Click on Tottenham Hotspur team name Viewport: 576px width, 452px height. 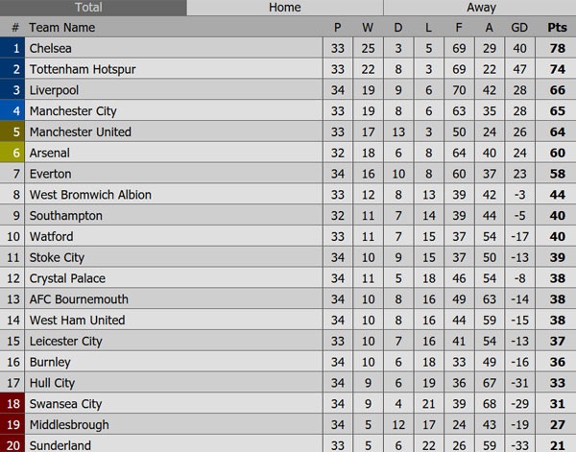coord(81,69)
